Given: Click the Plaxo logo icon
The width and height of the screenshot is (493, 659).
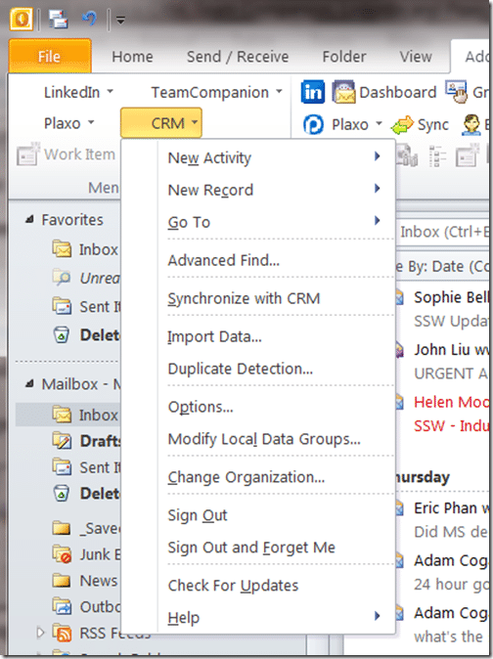Looking at the screenshot, I should [x=313, y=124].
